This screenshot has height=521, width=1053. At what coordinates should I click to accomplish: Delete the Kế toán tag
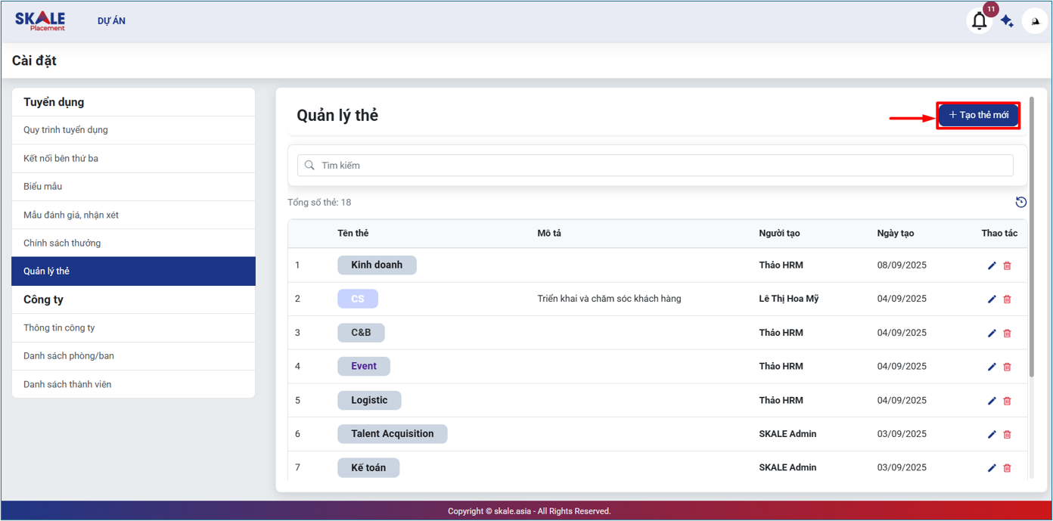tap(1007, 468)
